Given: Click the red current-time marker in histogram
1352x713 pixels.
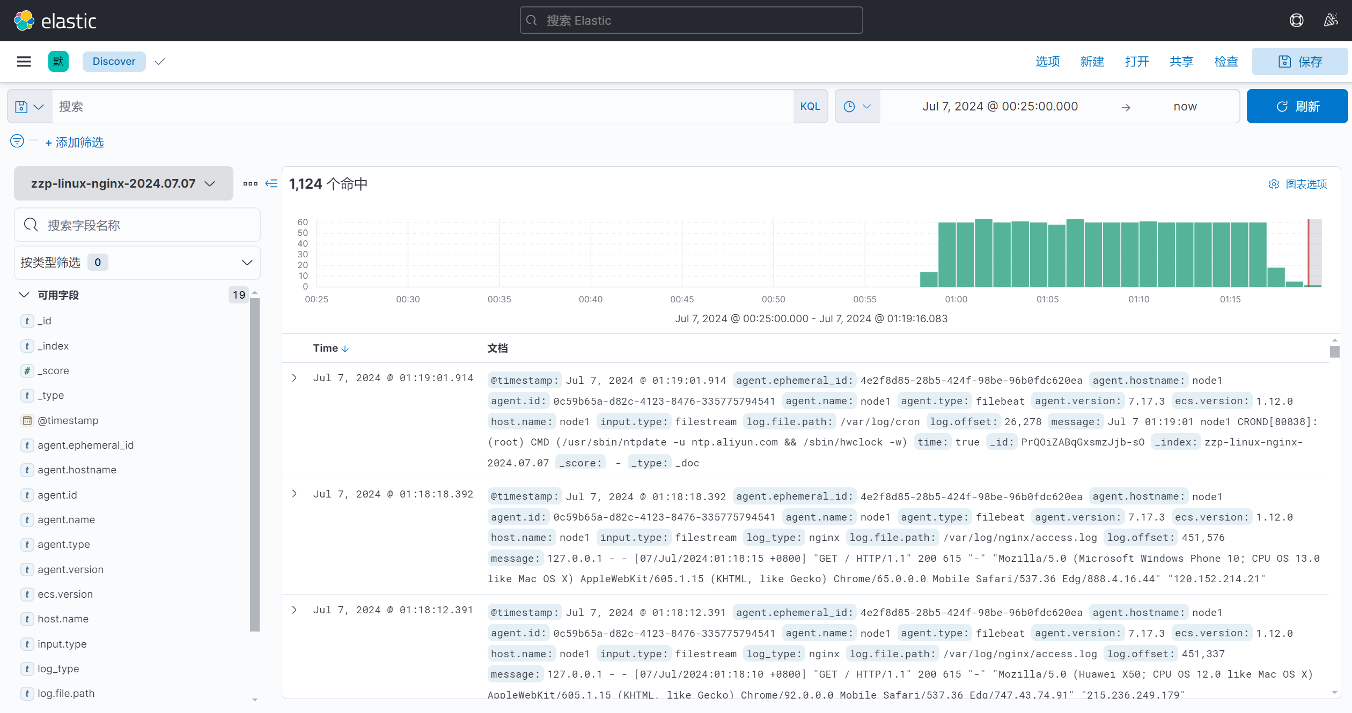Looking at the screenshot, I should [1309, 253].
